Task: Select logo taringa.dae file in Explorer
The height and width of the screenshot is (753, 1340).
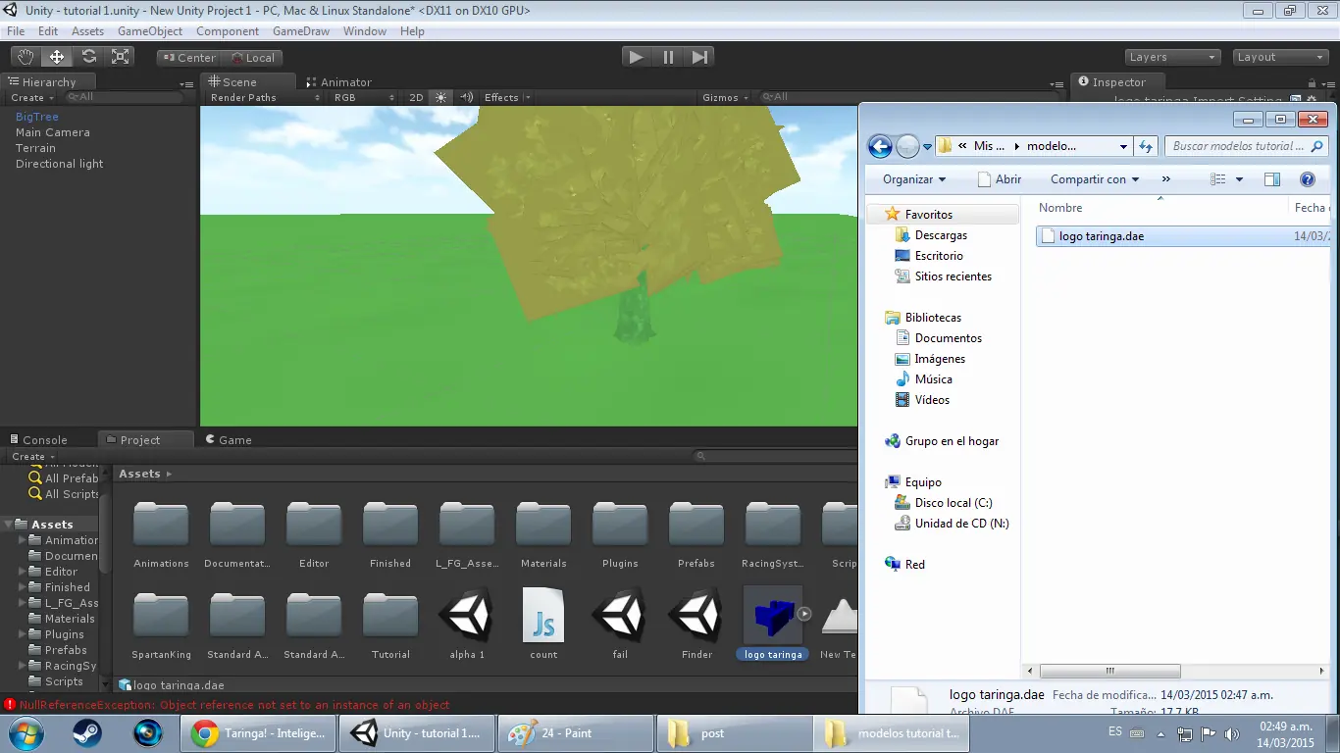Action: click(1184, 236)
